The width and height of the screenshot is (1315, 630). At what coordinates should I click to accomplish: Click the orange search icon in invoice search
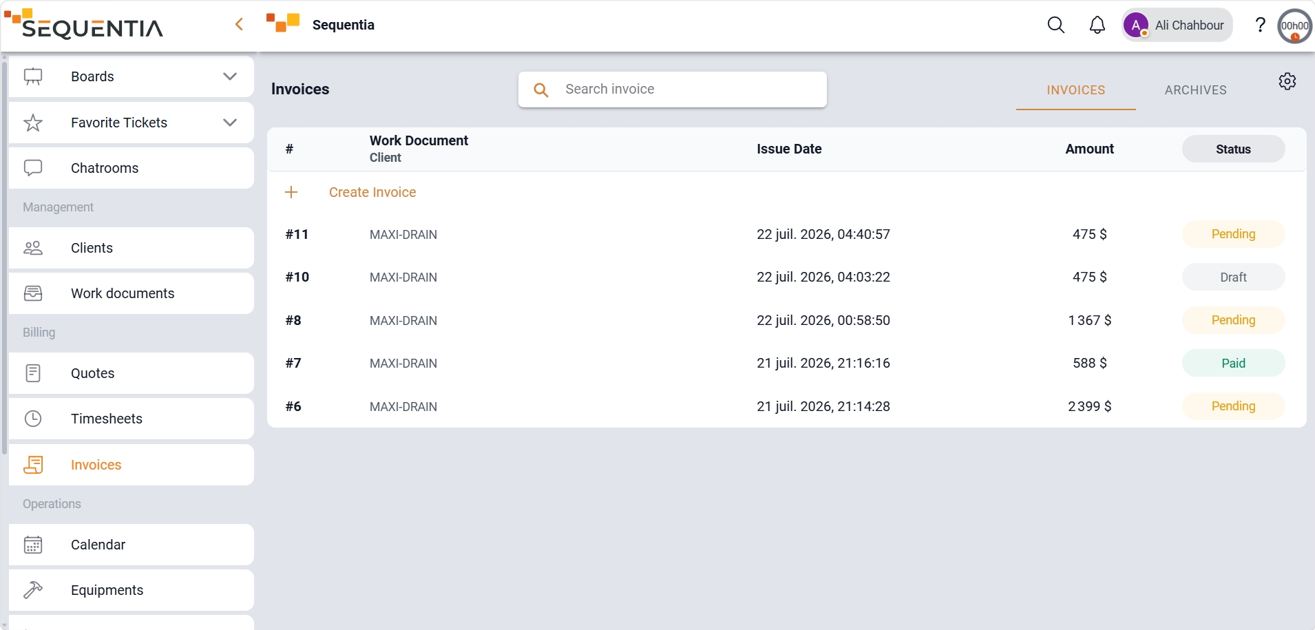(541, 90)
